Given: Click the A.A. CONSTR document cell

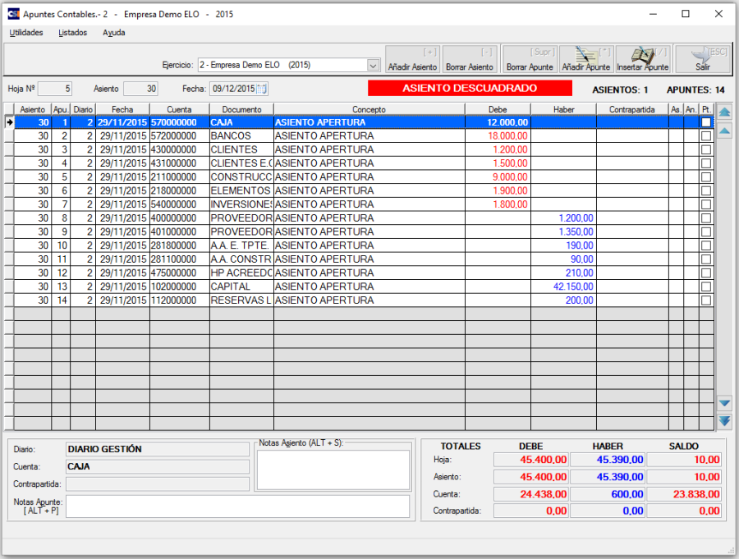Looking at the screenshot, I should coord(241,259).
